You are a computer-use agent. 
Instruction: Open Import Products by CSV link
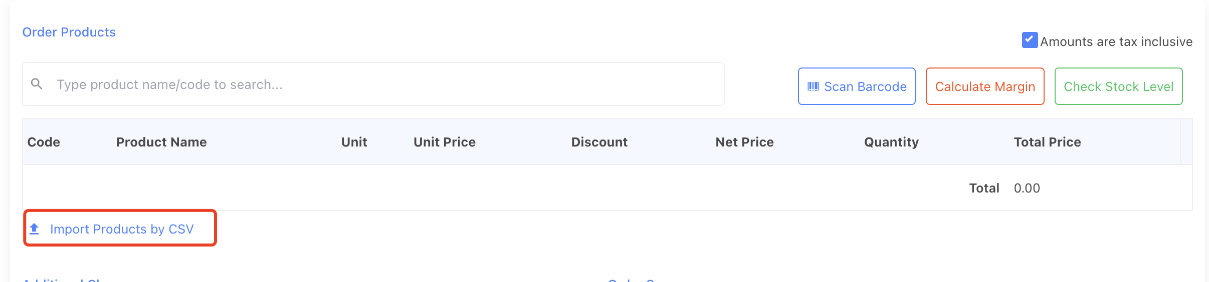click(x=121, y=229)
